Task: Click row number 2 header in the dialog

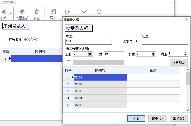Action: click(68, 84)
